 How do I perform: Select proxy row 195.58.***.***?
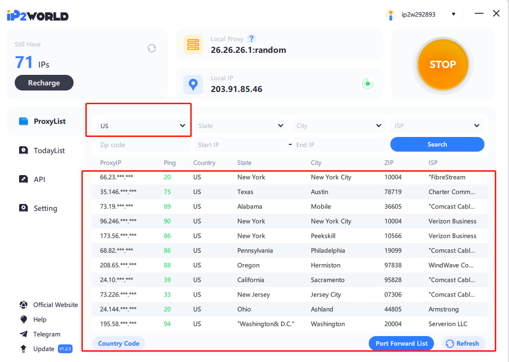click(290, 324)
